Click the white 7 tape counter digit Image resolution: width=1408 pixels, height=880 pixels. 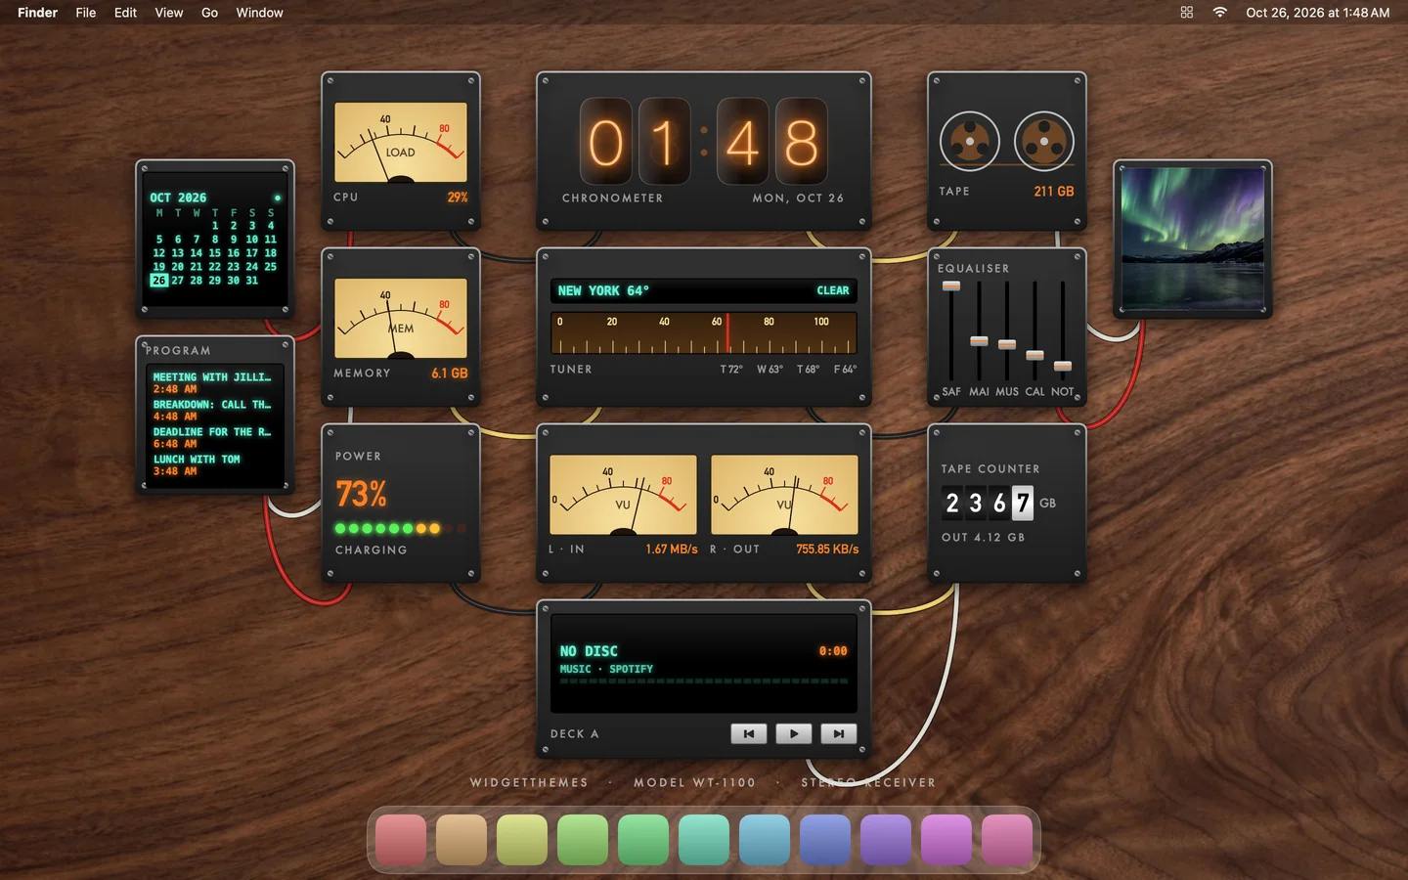point(1023,503)
